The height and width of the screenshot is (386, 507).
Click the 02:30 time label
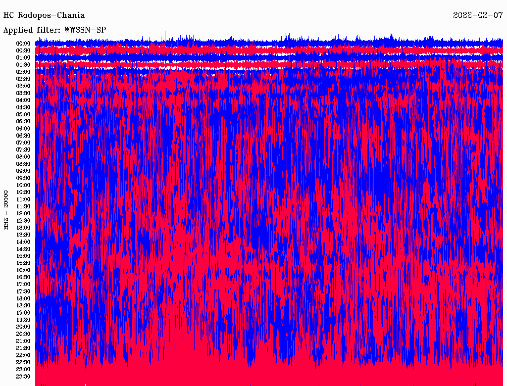click(23, 79)
